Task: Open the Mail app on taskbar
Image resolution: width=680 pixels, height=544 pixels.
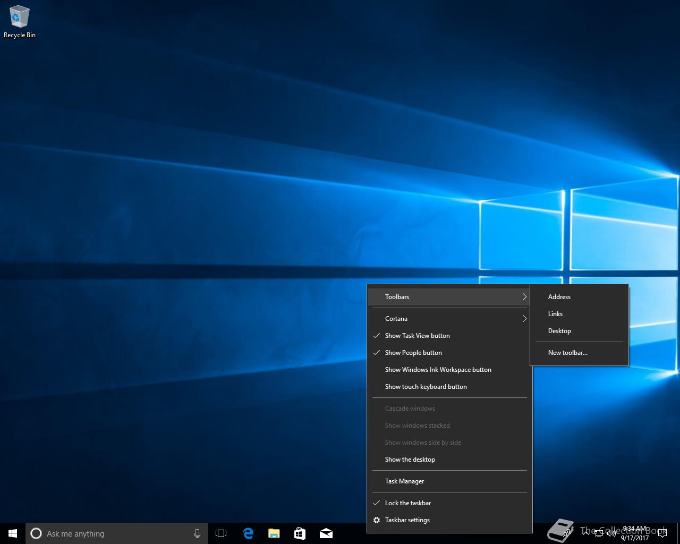Action: click(326, 533)
